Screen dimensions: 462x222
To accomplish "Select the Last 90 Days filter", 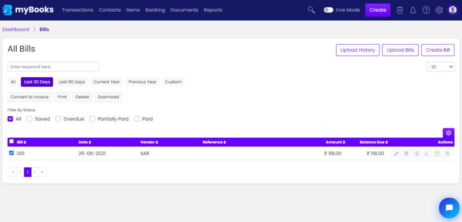I will pyautogui.click(x=72, y=82).
